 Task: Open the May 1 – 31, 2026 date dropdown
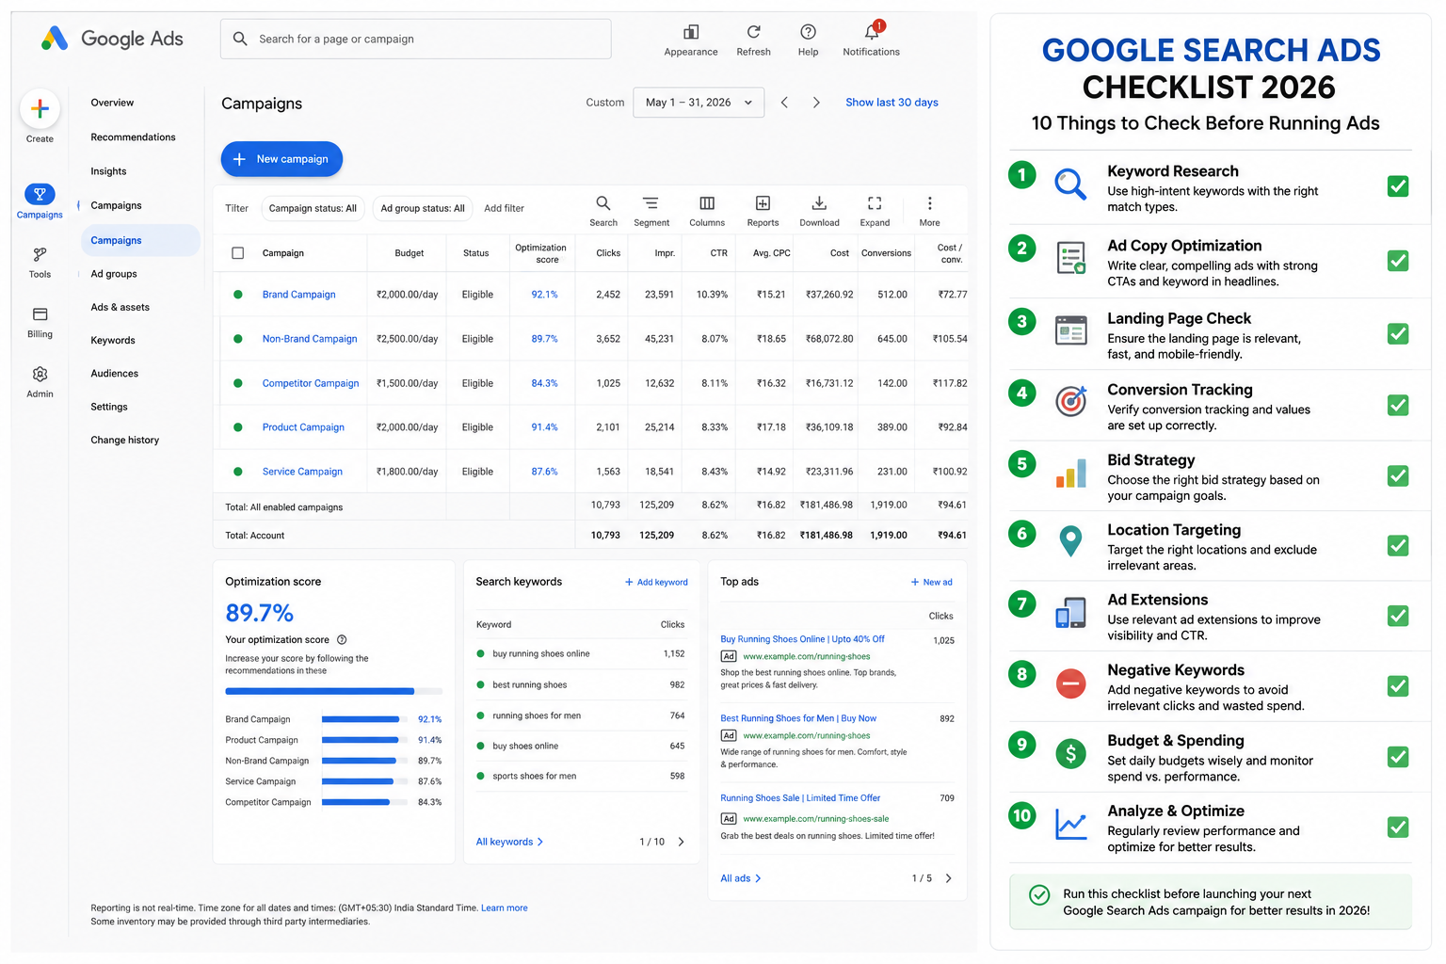699,103
